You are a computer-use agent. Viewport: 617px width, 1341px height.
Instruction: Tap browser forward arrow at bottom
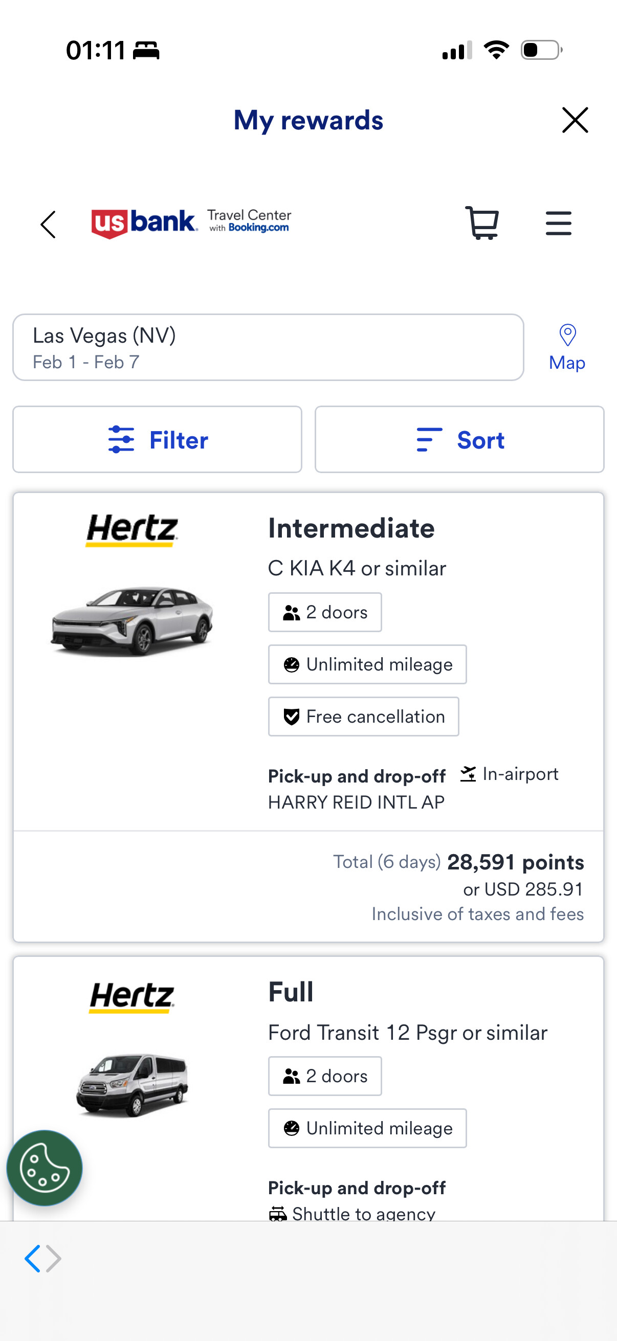54,1259
